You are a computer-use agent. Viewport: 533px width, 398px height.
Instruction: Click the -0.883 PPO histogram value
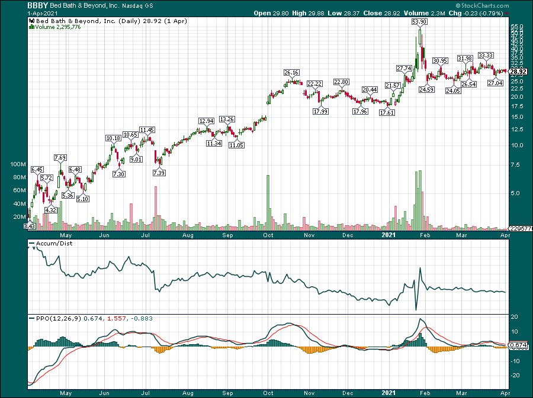coord(142,319)
